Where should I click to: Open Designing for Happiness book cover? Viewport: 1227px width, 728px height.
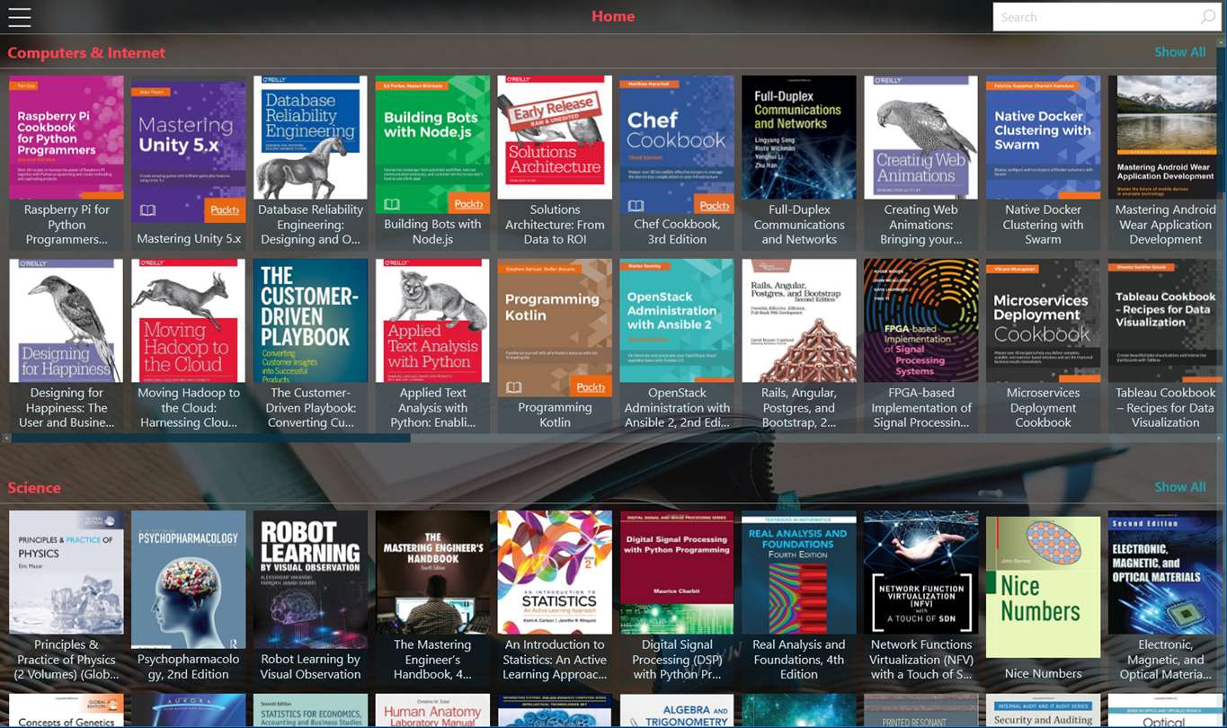(67, 321)
